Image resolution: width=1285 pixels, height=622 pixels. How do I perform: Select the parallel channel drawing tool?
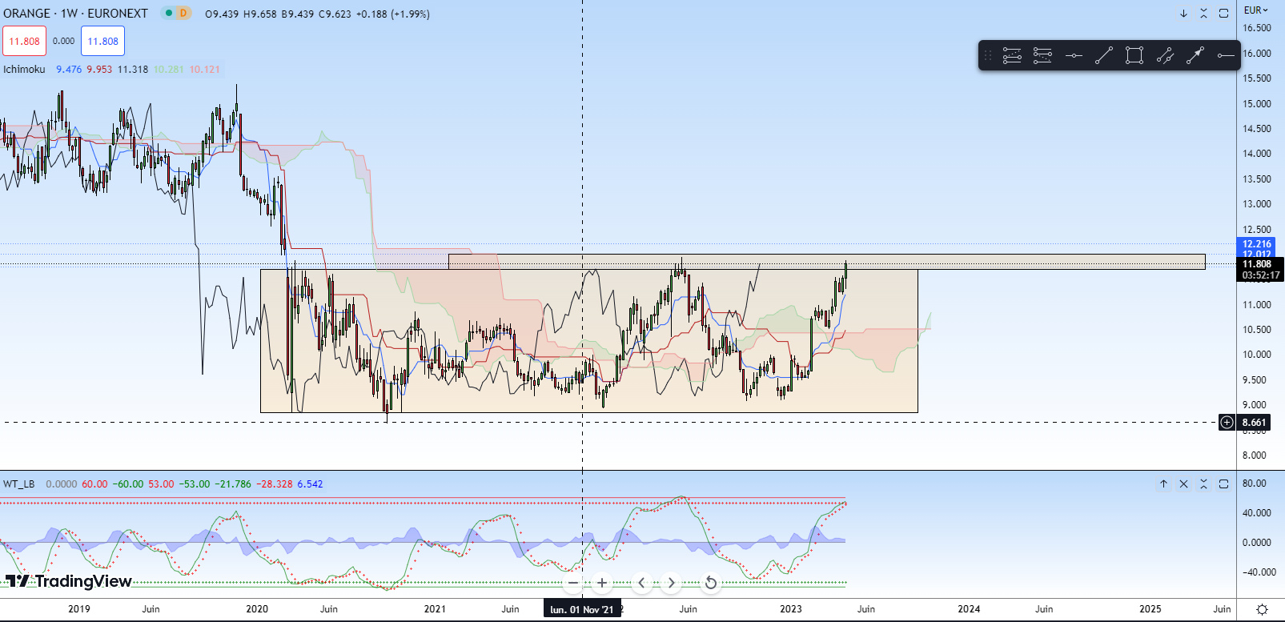[x=1165, y=55]
